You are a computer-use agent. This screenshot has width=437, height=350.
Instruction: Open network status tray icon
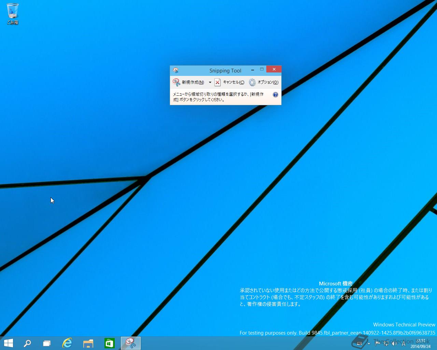(386, 344)
